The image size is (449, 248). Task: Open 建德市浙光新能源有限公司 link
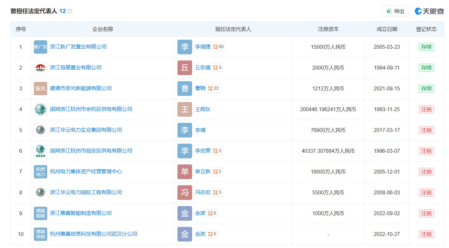pos(81,88)
